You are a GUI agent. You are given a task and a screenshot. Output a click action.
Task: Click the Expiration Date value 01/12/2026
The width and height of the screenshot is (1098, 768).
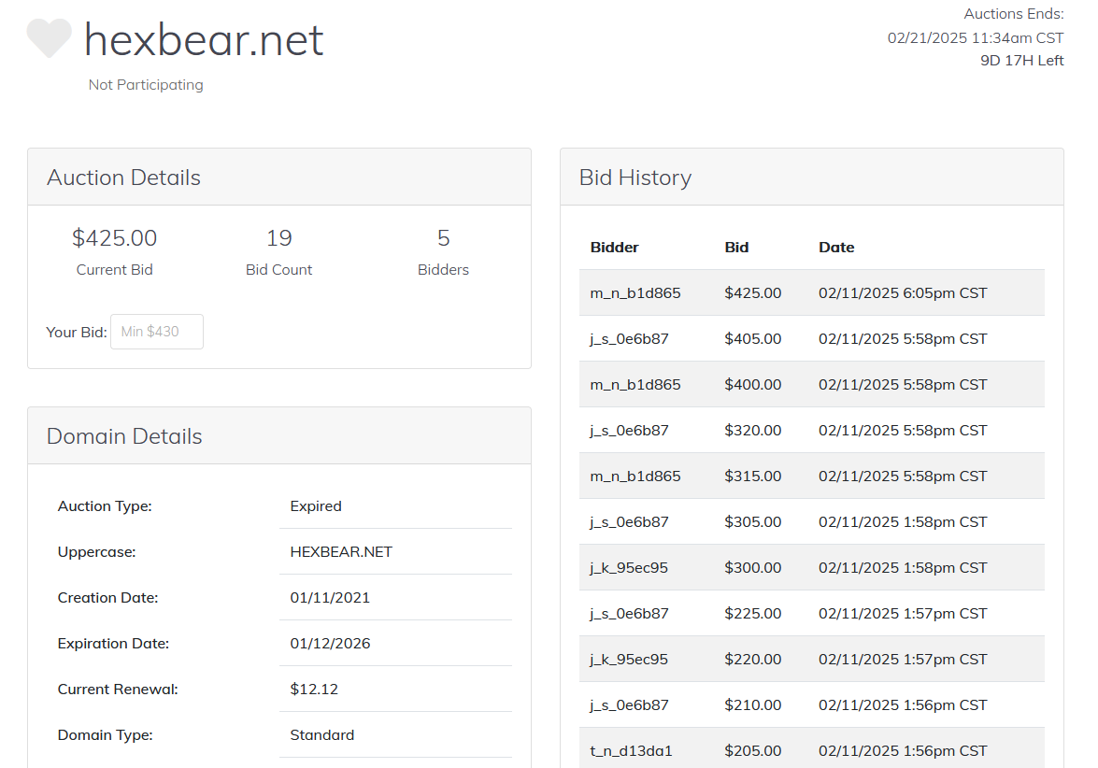click(x=330, y=644)
